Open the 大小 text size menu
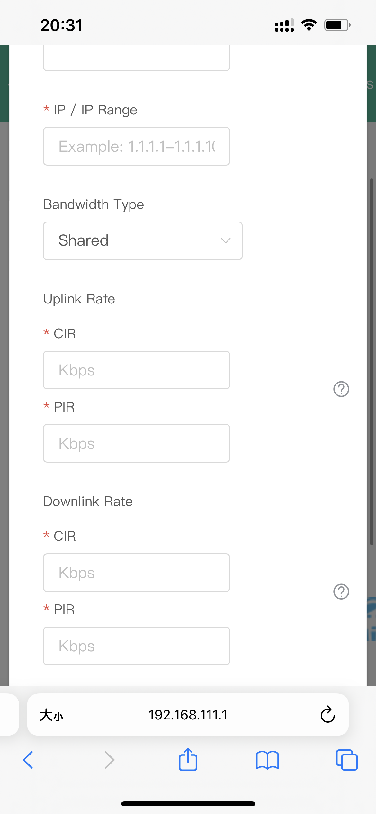 (x=51, y=715)
